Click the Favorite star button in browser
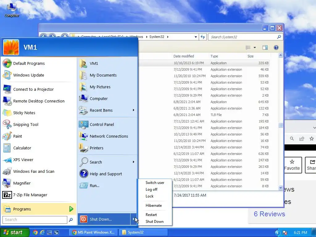Image resolution: width=316 pixels, height=237 pixels. point(292,165)
